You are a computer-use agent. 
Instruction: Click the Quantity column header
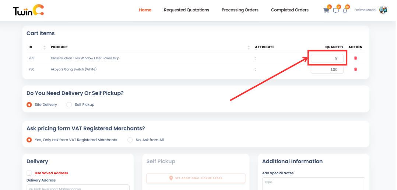tap(334, 47)
